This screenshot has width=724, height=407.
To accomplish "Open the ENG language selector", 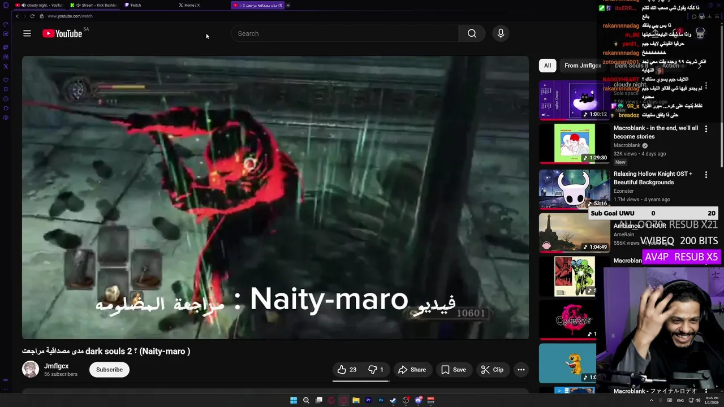I will pyautogui.click(x=680, y=400).
